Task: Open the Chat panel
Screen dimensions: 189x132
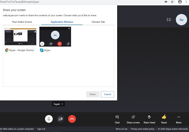Action: point(117,120)
